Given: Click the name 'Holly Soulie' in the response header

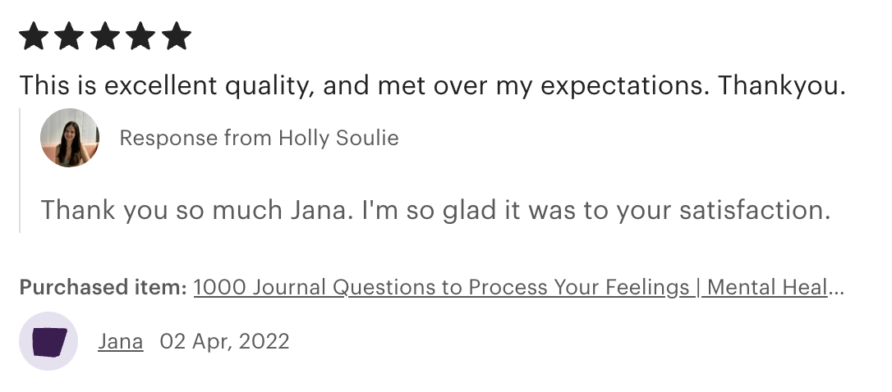Looking at the screenshot, I should pos(338,138).
